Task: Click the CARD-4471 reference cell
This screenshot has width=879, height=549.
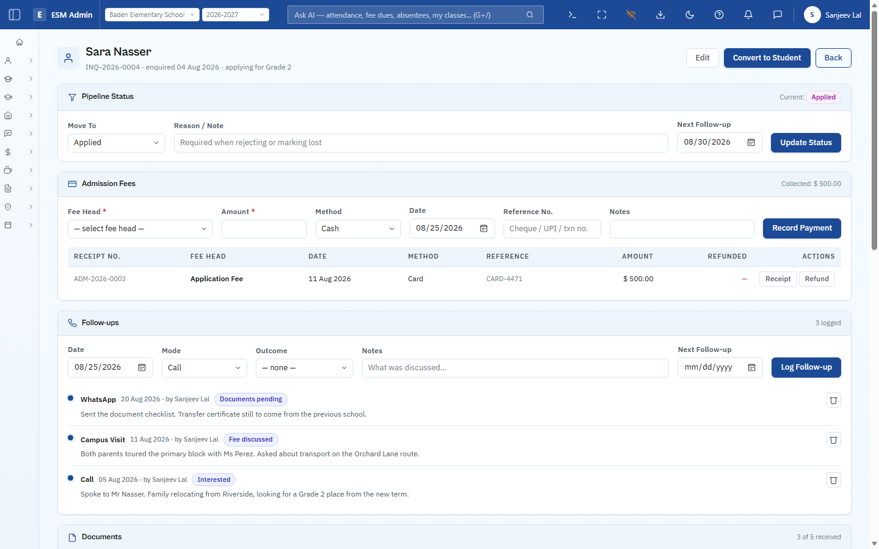Action: [504, 279]
